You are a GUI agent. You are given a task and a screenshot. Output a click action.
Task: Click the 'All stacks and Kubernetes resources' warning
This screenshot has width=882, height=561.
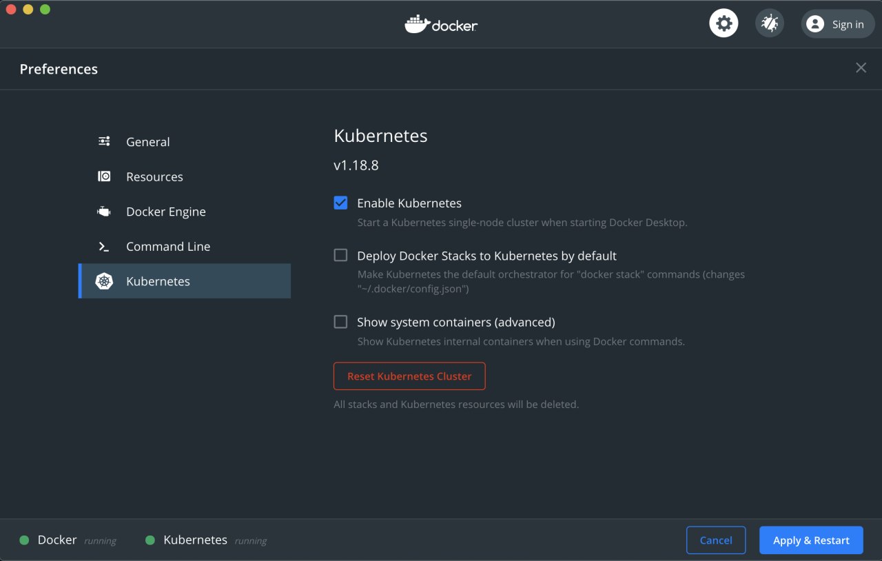tap(456, 405)
